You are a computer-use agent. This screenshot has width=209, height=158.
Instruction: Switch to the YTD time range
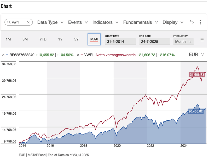click(43, 39)
